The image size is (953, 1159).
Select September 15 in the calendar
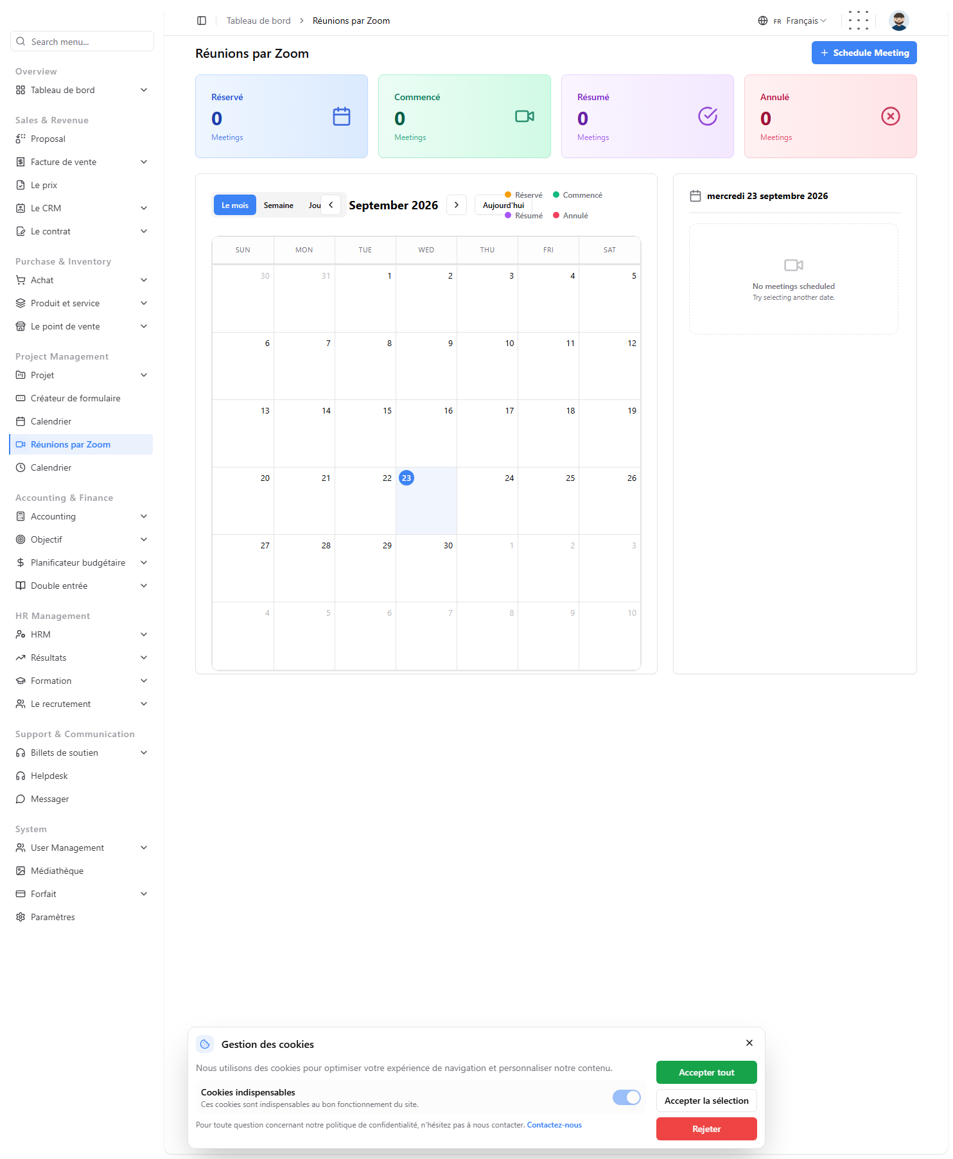pos(365,433)
